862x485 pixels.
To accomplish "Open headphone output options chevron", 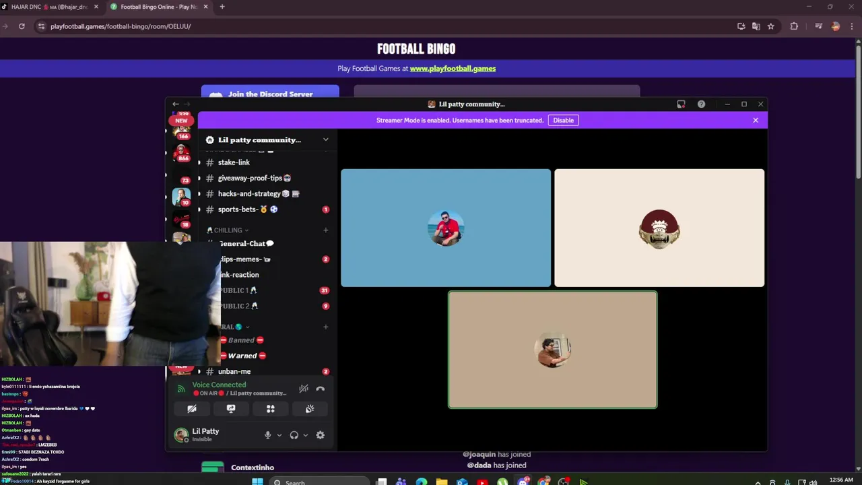I will click(x=305, y=435).
